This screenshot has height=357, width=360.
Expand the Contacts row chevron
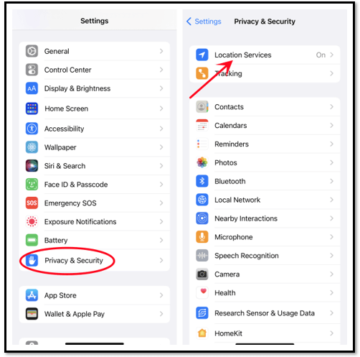(331, 107)
